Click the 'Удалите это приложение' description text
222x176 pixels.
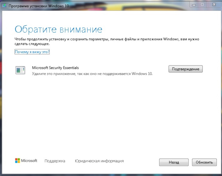coord(92,74)
